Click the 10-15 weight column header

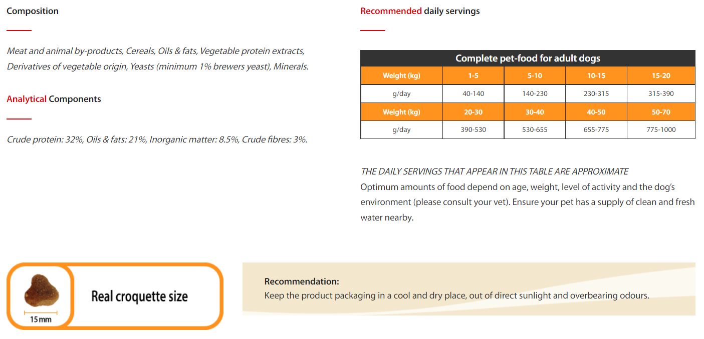596,75
